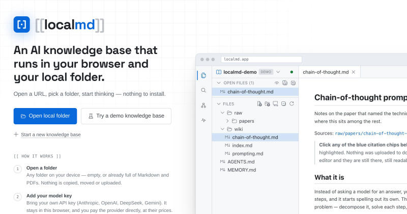Click the monitor icon in Files header
Image resolution: width=407 pixels, height=214 pixels.
275,104
